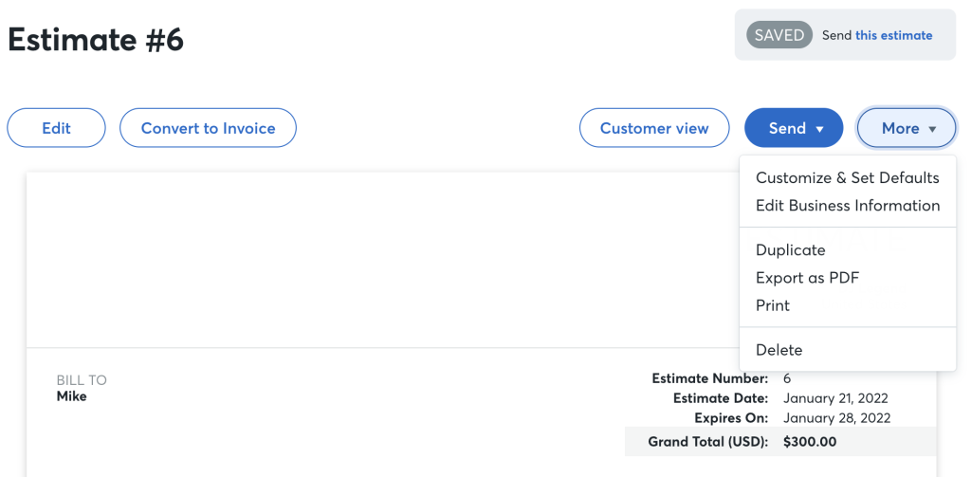Click customer name Mike under Bill To
This screenshot has width=971, height=477.
point(71,395)
